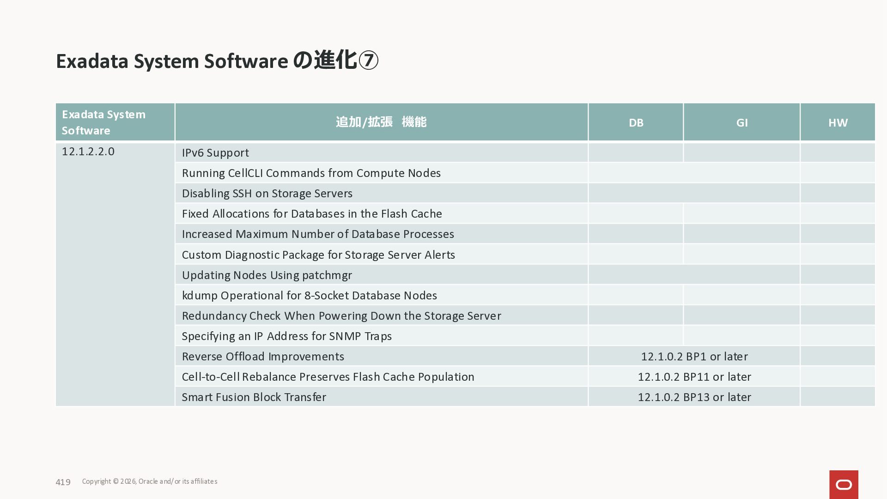Click the red Oracle logo icon
Image resolution: width=887 pixels, height=499 pixels.
tap(844, 484)
